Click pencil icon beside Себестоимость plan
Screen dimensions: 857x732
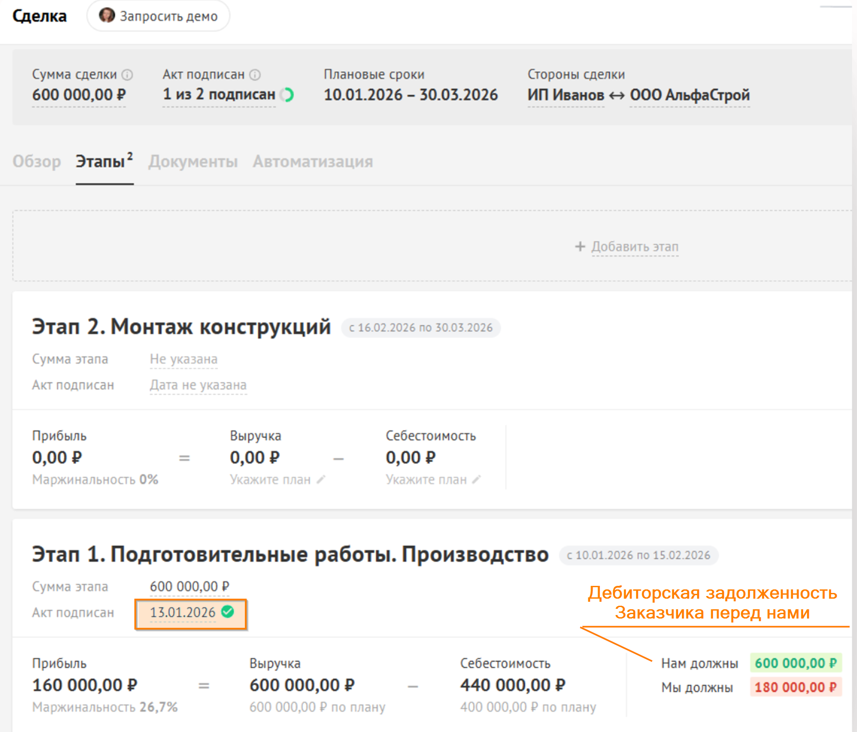476,479
